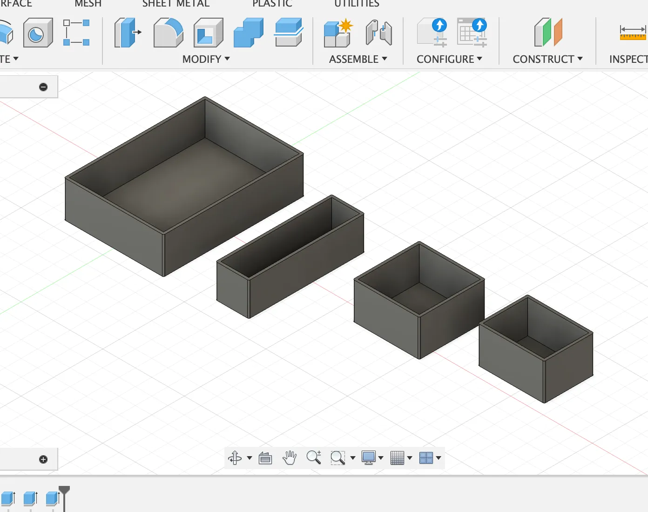Expand the MODIFY dropdown menu

click(206, 59)
